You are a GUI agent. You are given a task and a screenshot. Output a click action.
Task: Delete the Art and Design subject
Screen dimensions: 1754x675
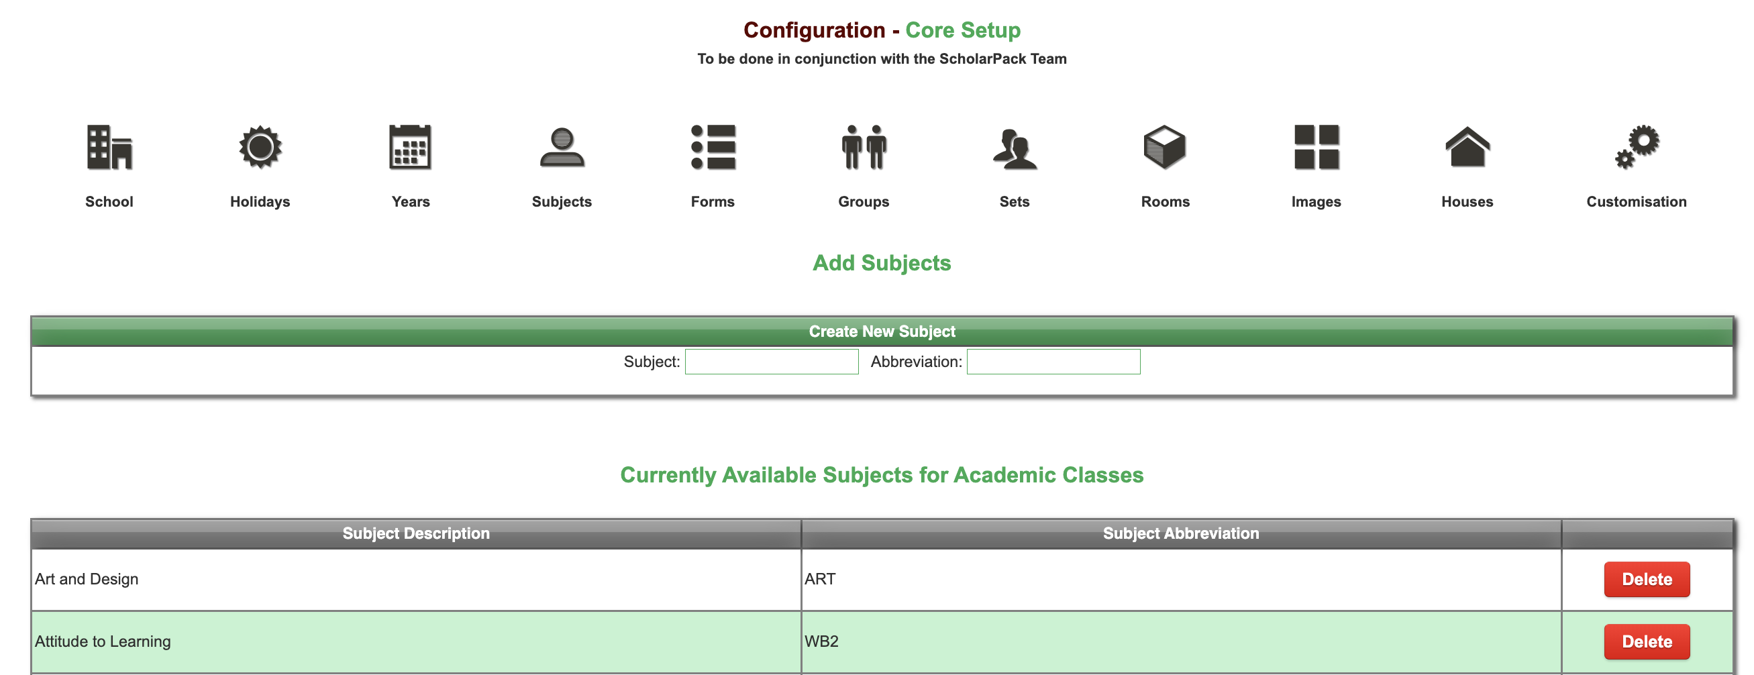(x=1647, y=580)
